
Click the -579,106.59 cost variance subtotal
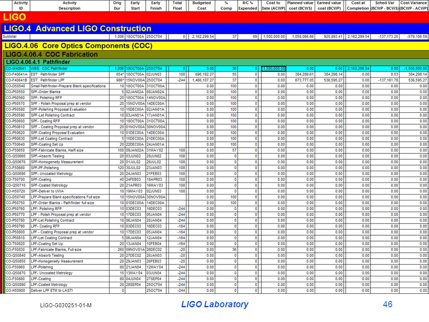click(x=414, y=36)
